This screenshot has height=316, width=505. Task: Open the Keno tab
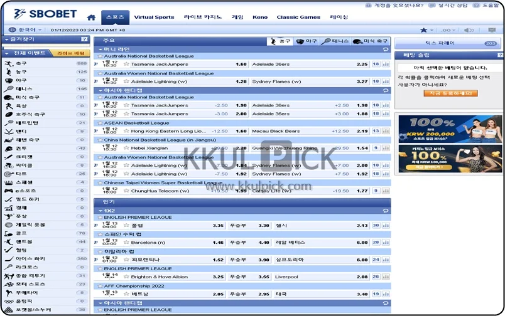(x=260, y=17)
